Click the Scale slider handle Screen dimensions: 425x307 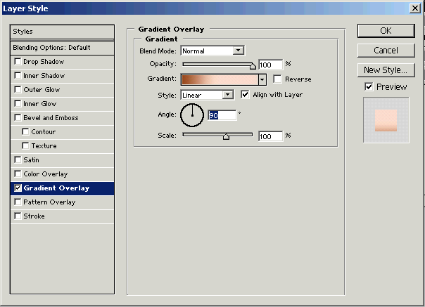[226, 136]
